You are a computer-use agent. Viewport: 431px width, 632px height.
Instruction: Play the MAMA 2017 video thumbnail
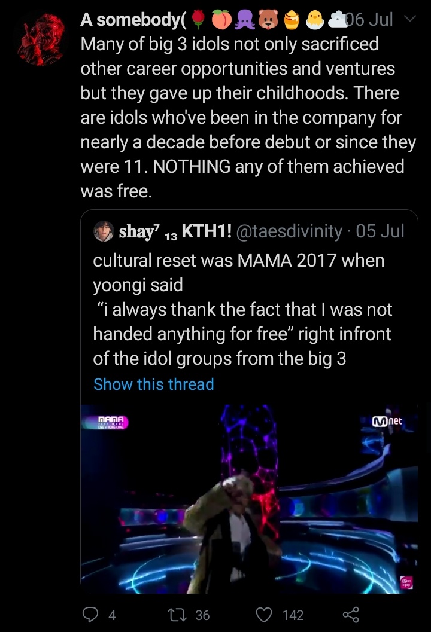click(x=249, y=499)
